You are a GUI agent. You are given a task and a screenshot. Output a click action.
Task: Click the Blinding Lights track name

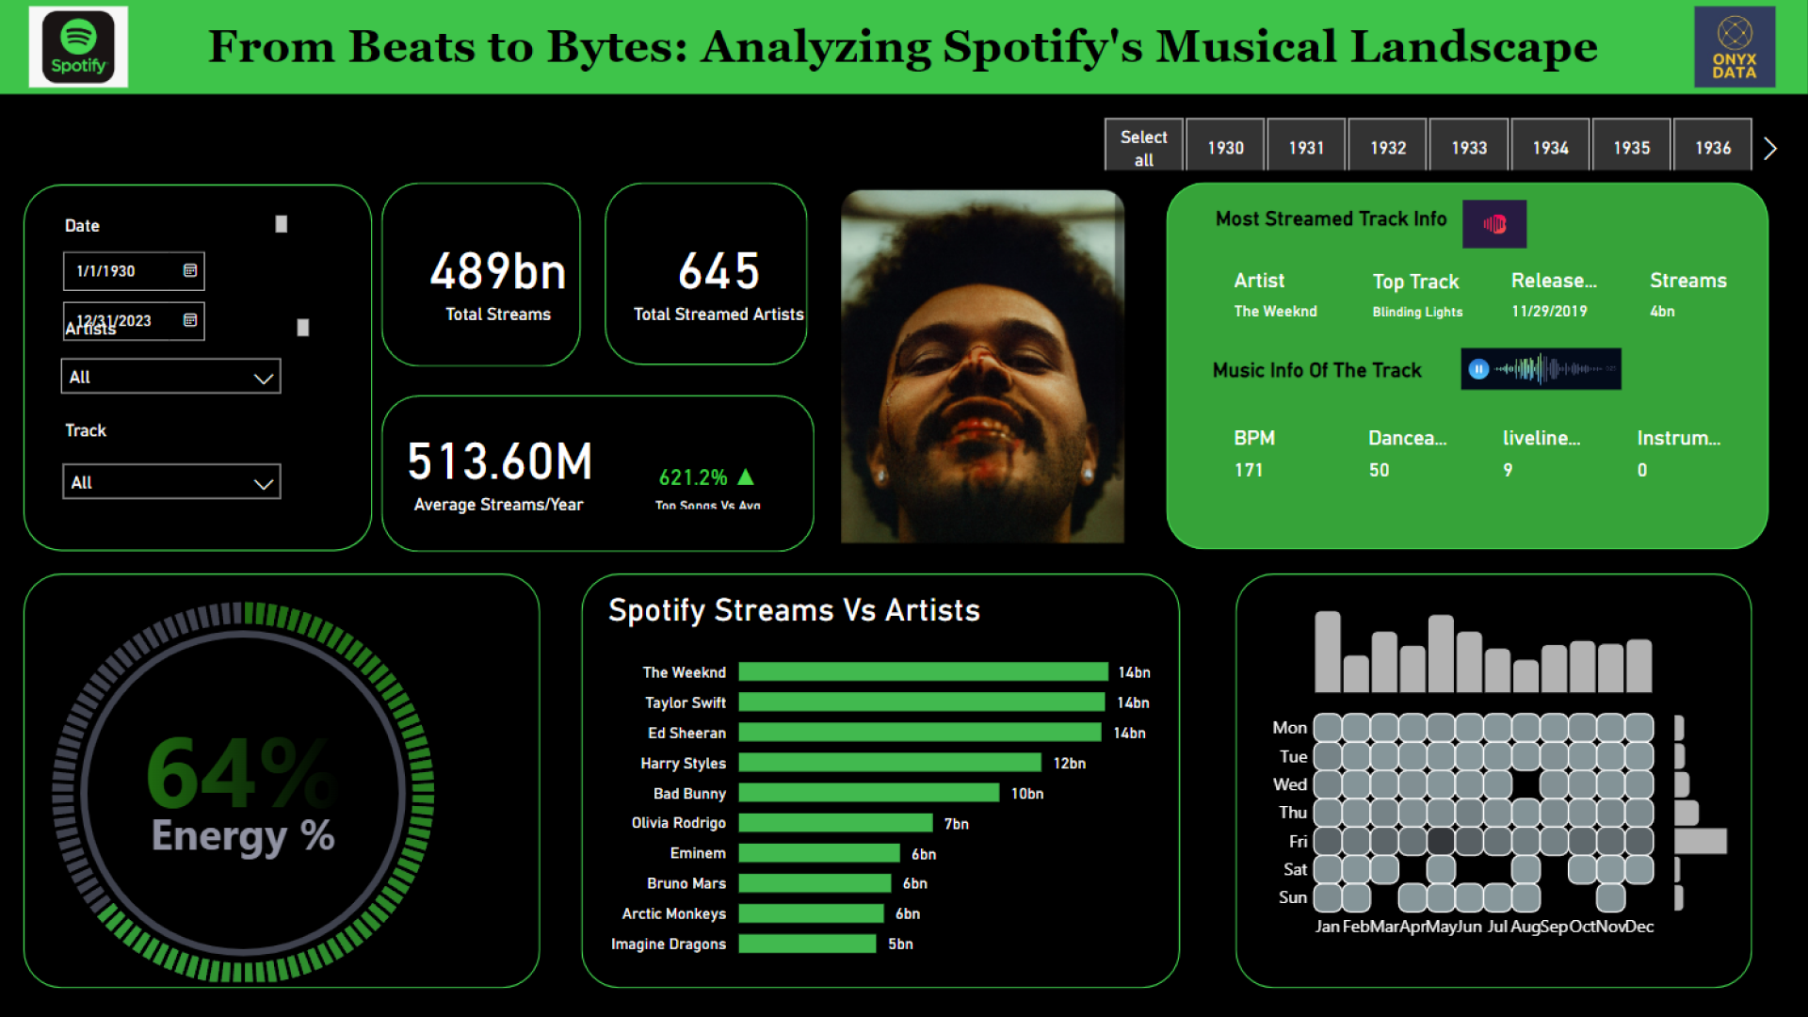1417,312
